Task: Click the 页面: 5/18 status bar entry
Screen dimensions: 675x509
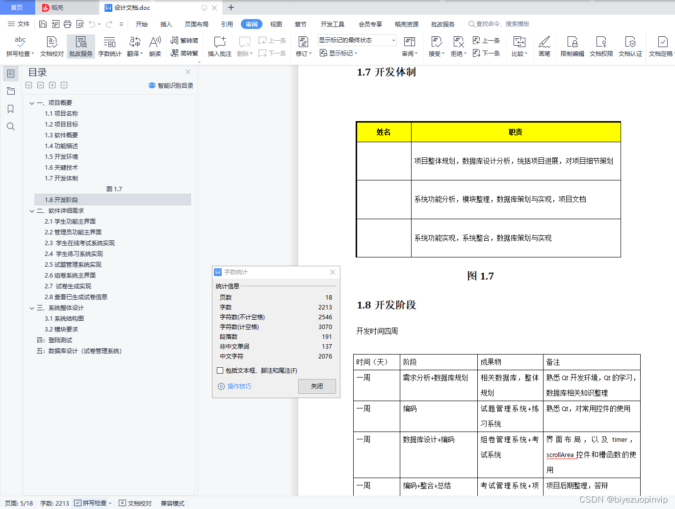Action: [19, 503]
